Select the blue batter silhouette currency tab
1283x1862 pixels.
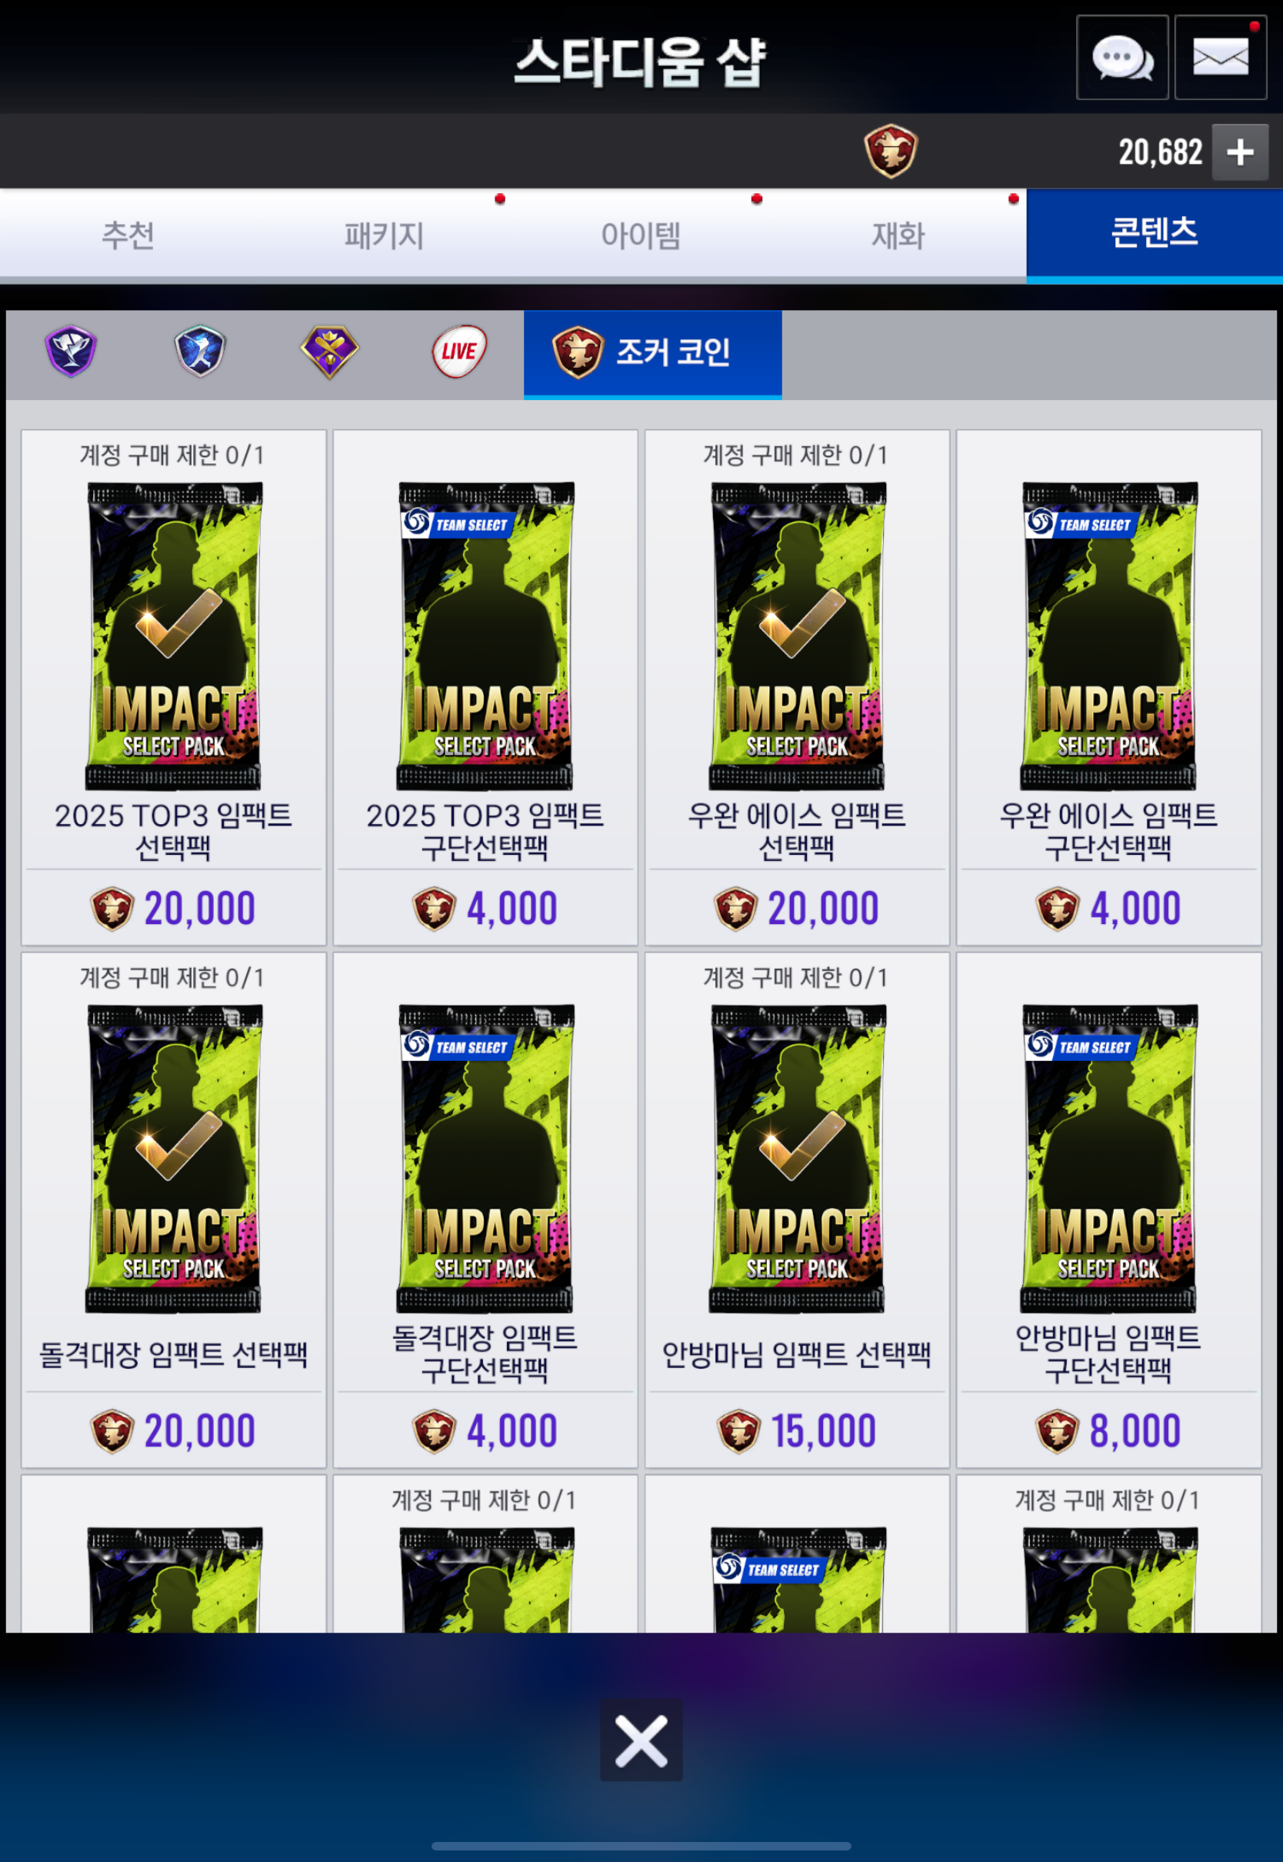tap(200, 352)
